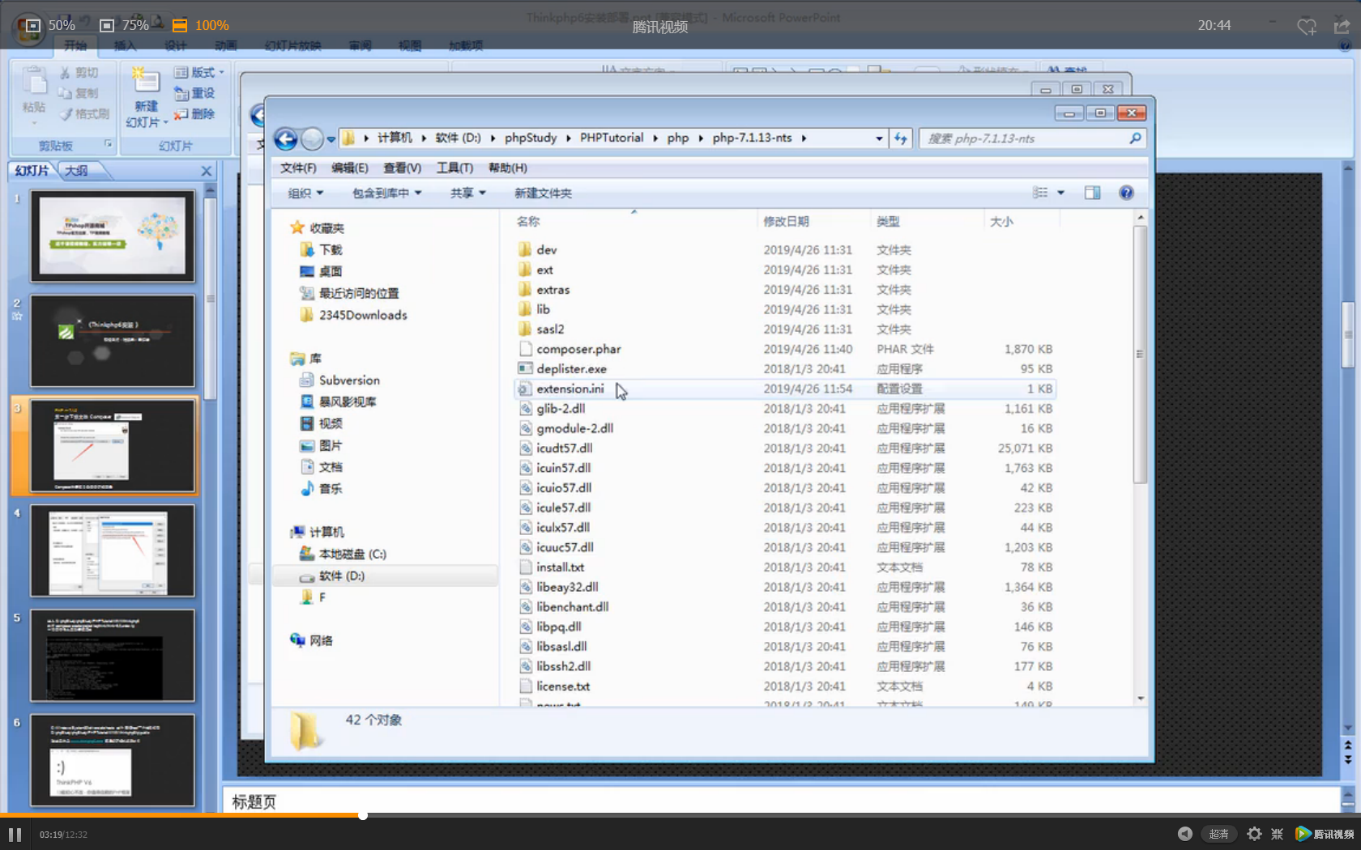The image size is (1361, 850).
Task: Click the volume speaker icon
Action: (1184, 834)
